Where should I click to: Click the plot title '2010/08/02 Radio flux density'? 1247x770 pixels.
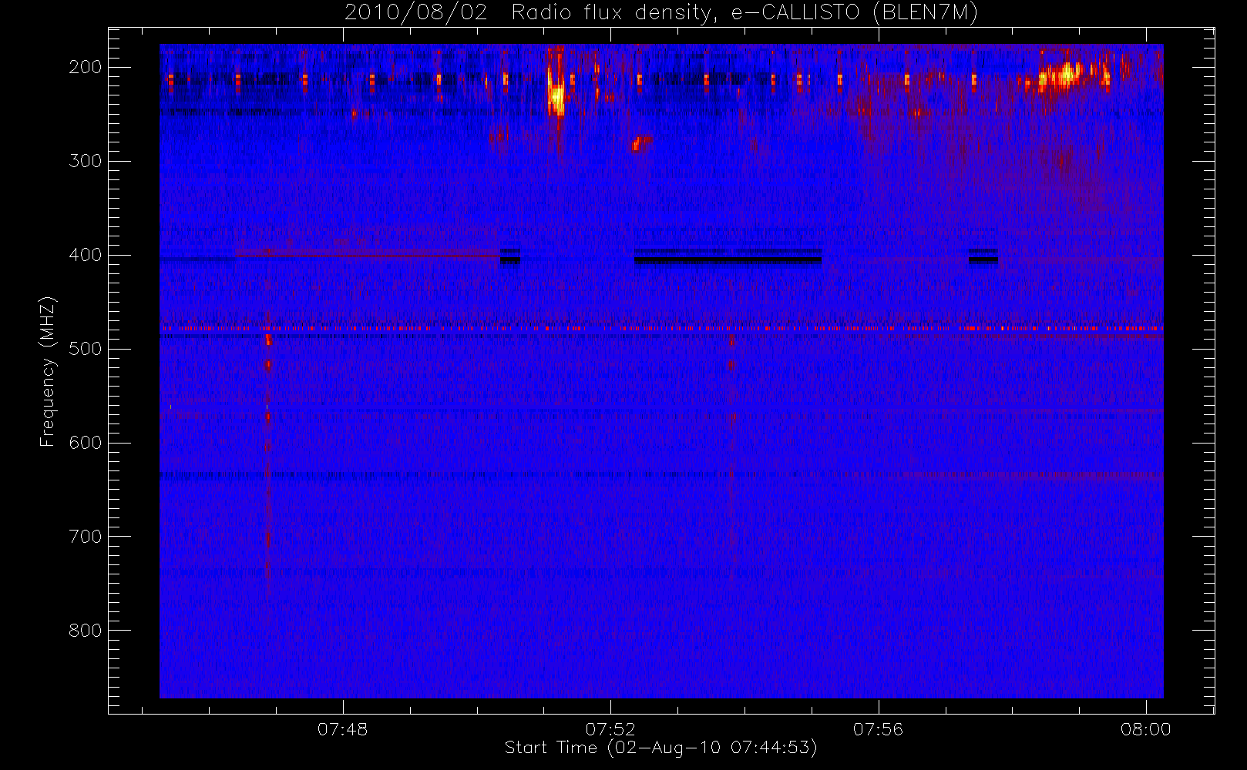[x=660, y=13]
